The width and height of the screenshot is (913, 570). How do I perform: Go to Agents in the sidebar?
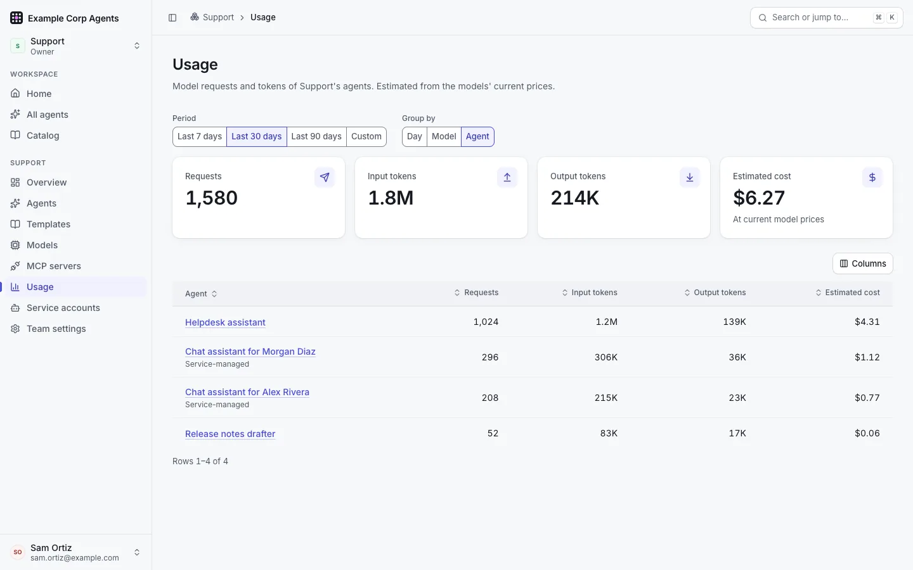(x=76, y=203)
